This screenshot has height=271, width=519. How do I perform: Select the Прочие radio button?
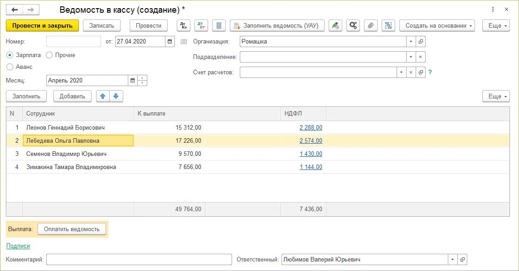tap(49, 55)
